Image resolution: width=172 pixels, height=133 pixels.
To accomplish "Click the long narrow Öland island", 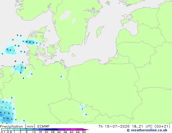I will [87, 39].
